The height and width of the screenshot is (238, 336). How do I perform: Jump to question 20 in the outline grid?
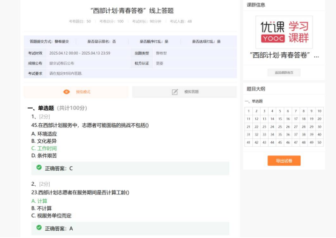pos(320,119)
